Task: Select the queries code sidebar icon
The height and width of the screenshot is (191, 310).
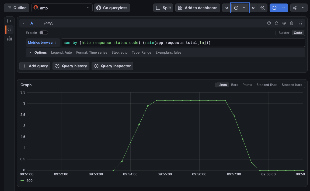Action: [x=9, y=30]
